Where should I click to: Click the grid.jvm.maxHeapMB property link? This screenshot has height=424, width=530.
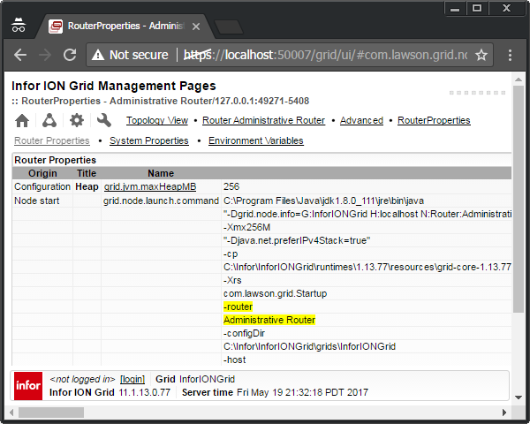click(149, 187)
